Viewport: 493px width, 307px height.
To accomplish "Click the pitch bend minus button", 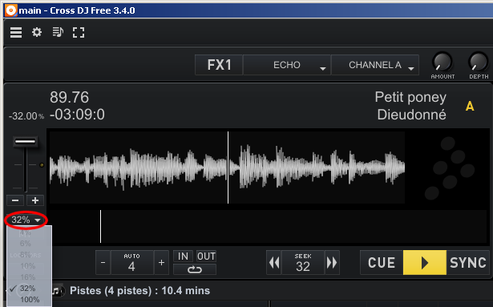I will point(15,200).
